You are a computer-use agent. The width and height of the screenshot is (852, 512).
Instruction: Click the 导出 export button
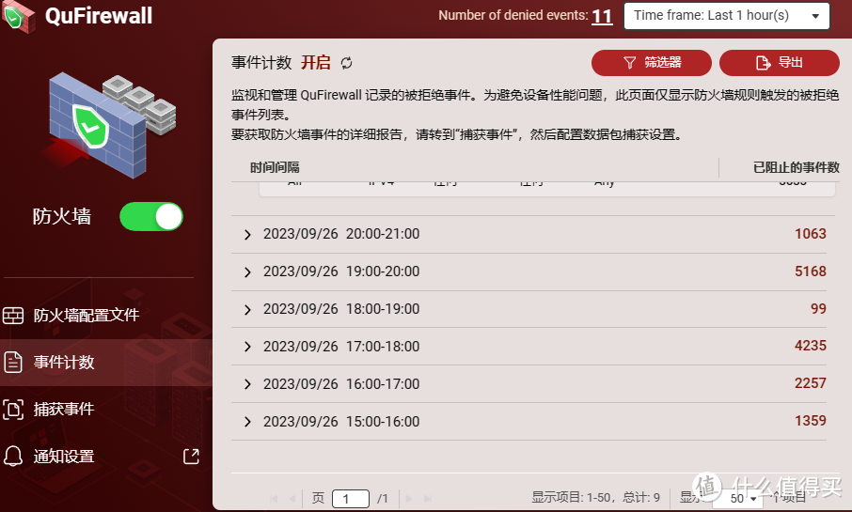[780, 63]
